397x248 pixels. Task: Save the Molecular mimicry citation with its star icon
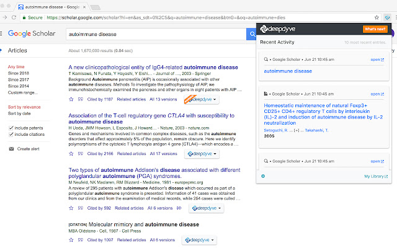[71, 240]
